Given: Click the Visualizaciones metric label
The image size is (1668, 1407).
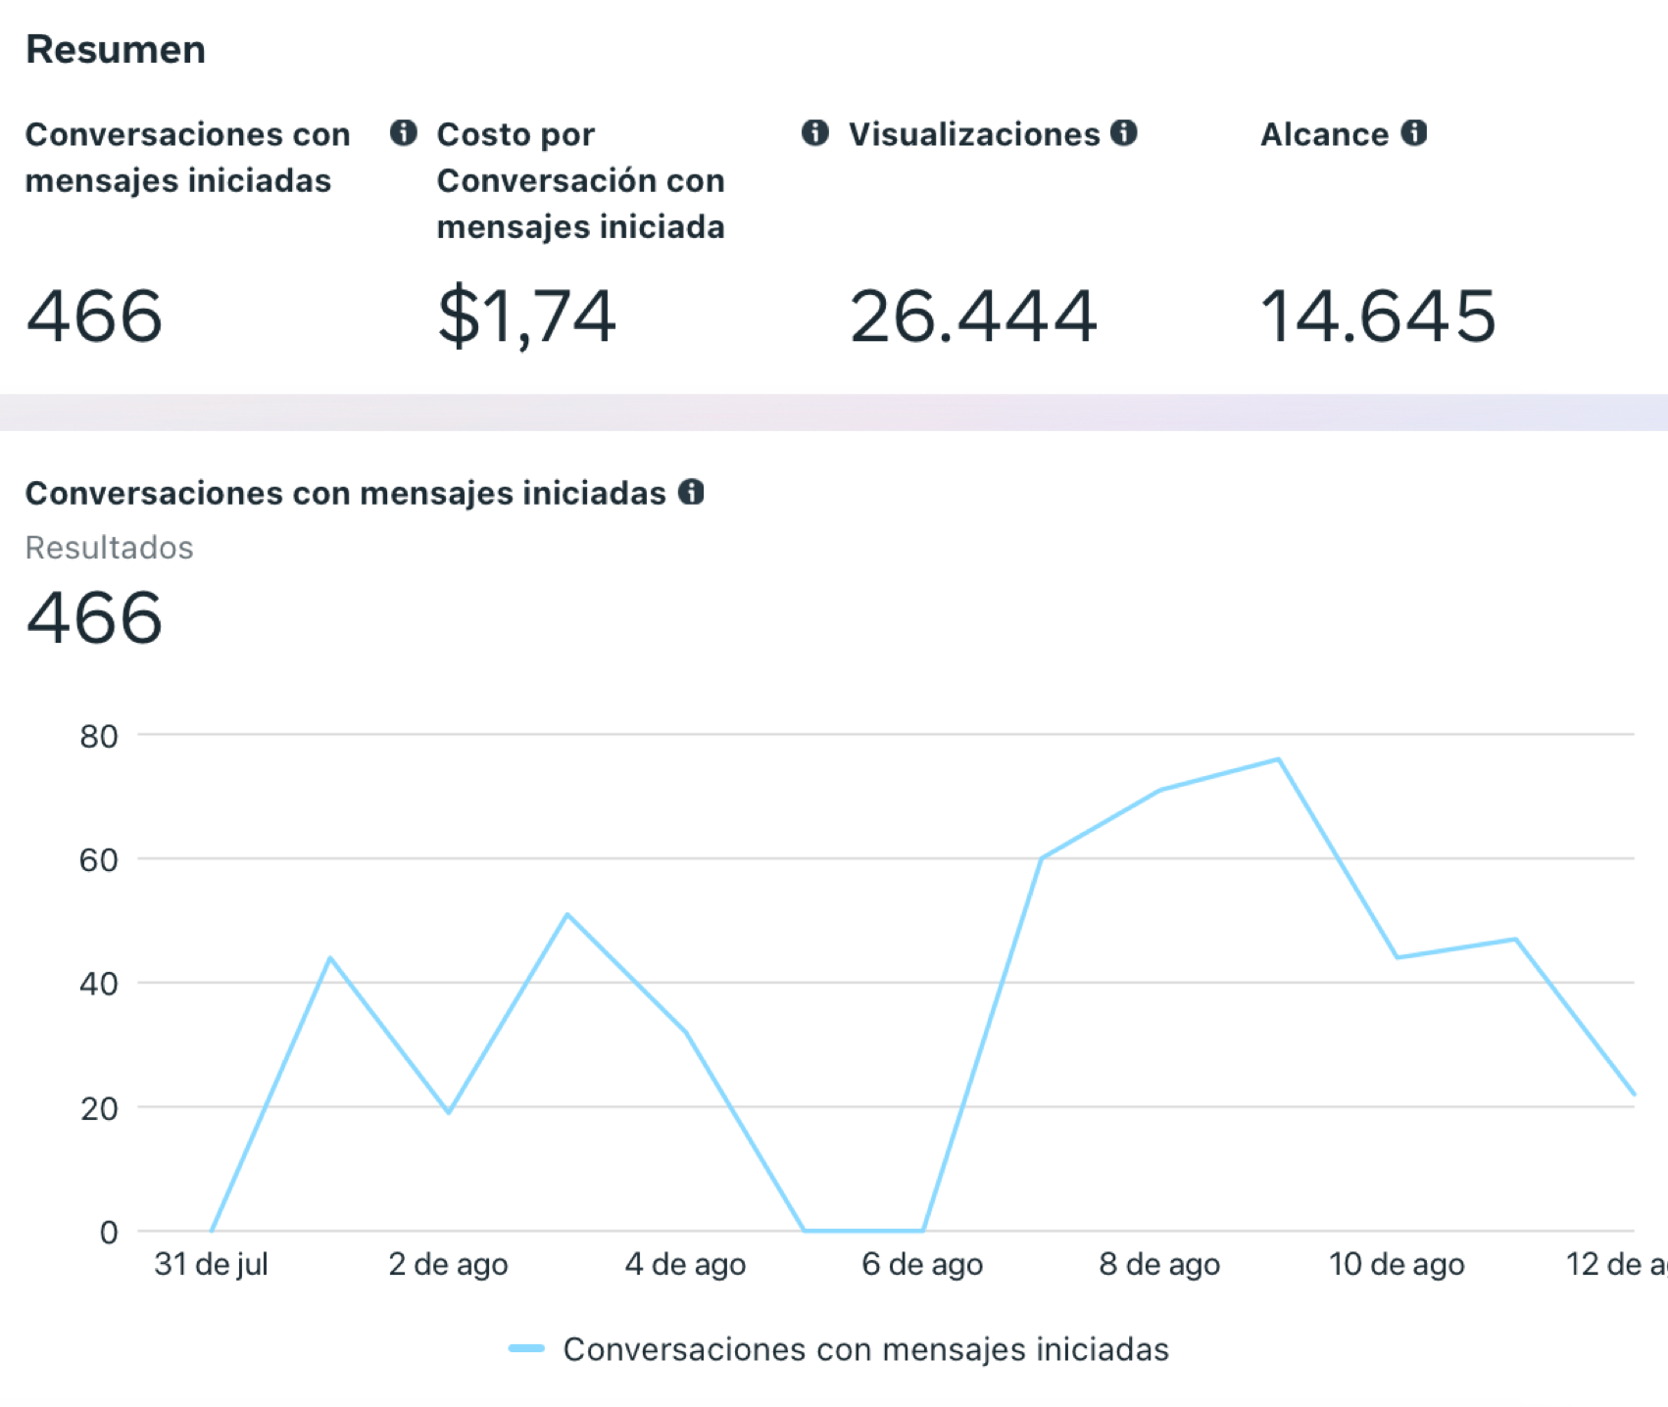Looking at the screenshot, I should pyautogui.click(x=974, y=134).
